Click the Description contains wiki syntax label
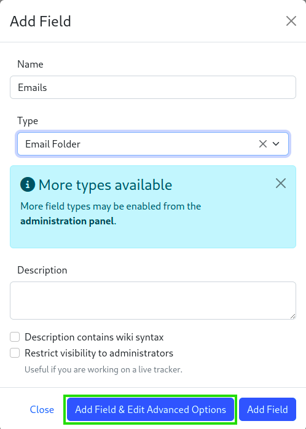The height and width of the screenshot is (429, 306). [x=94, y=337]
